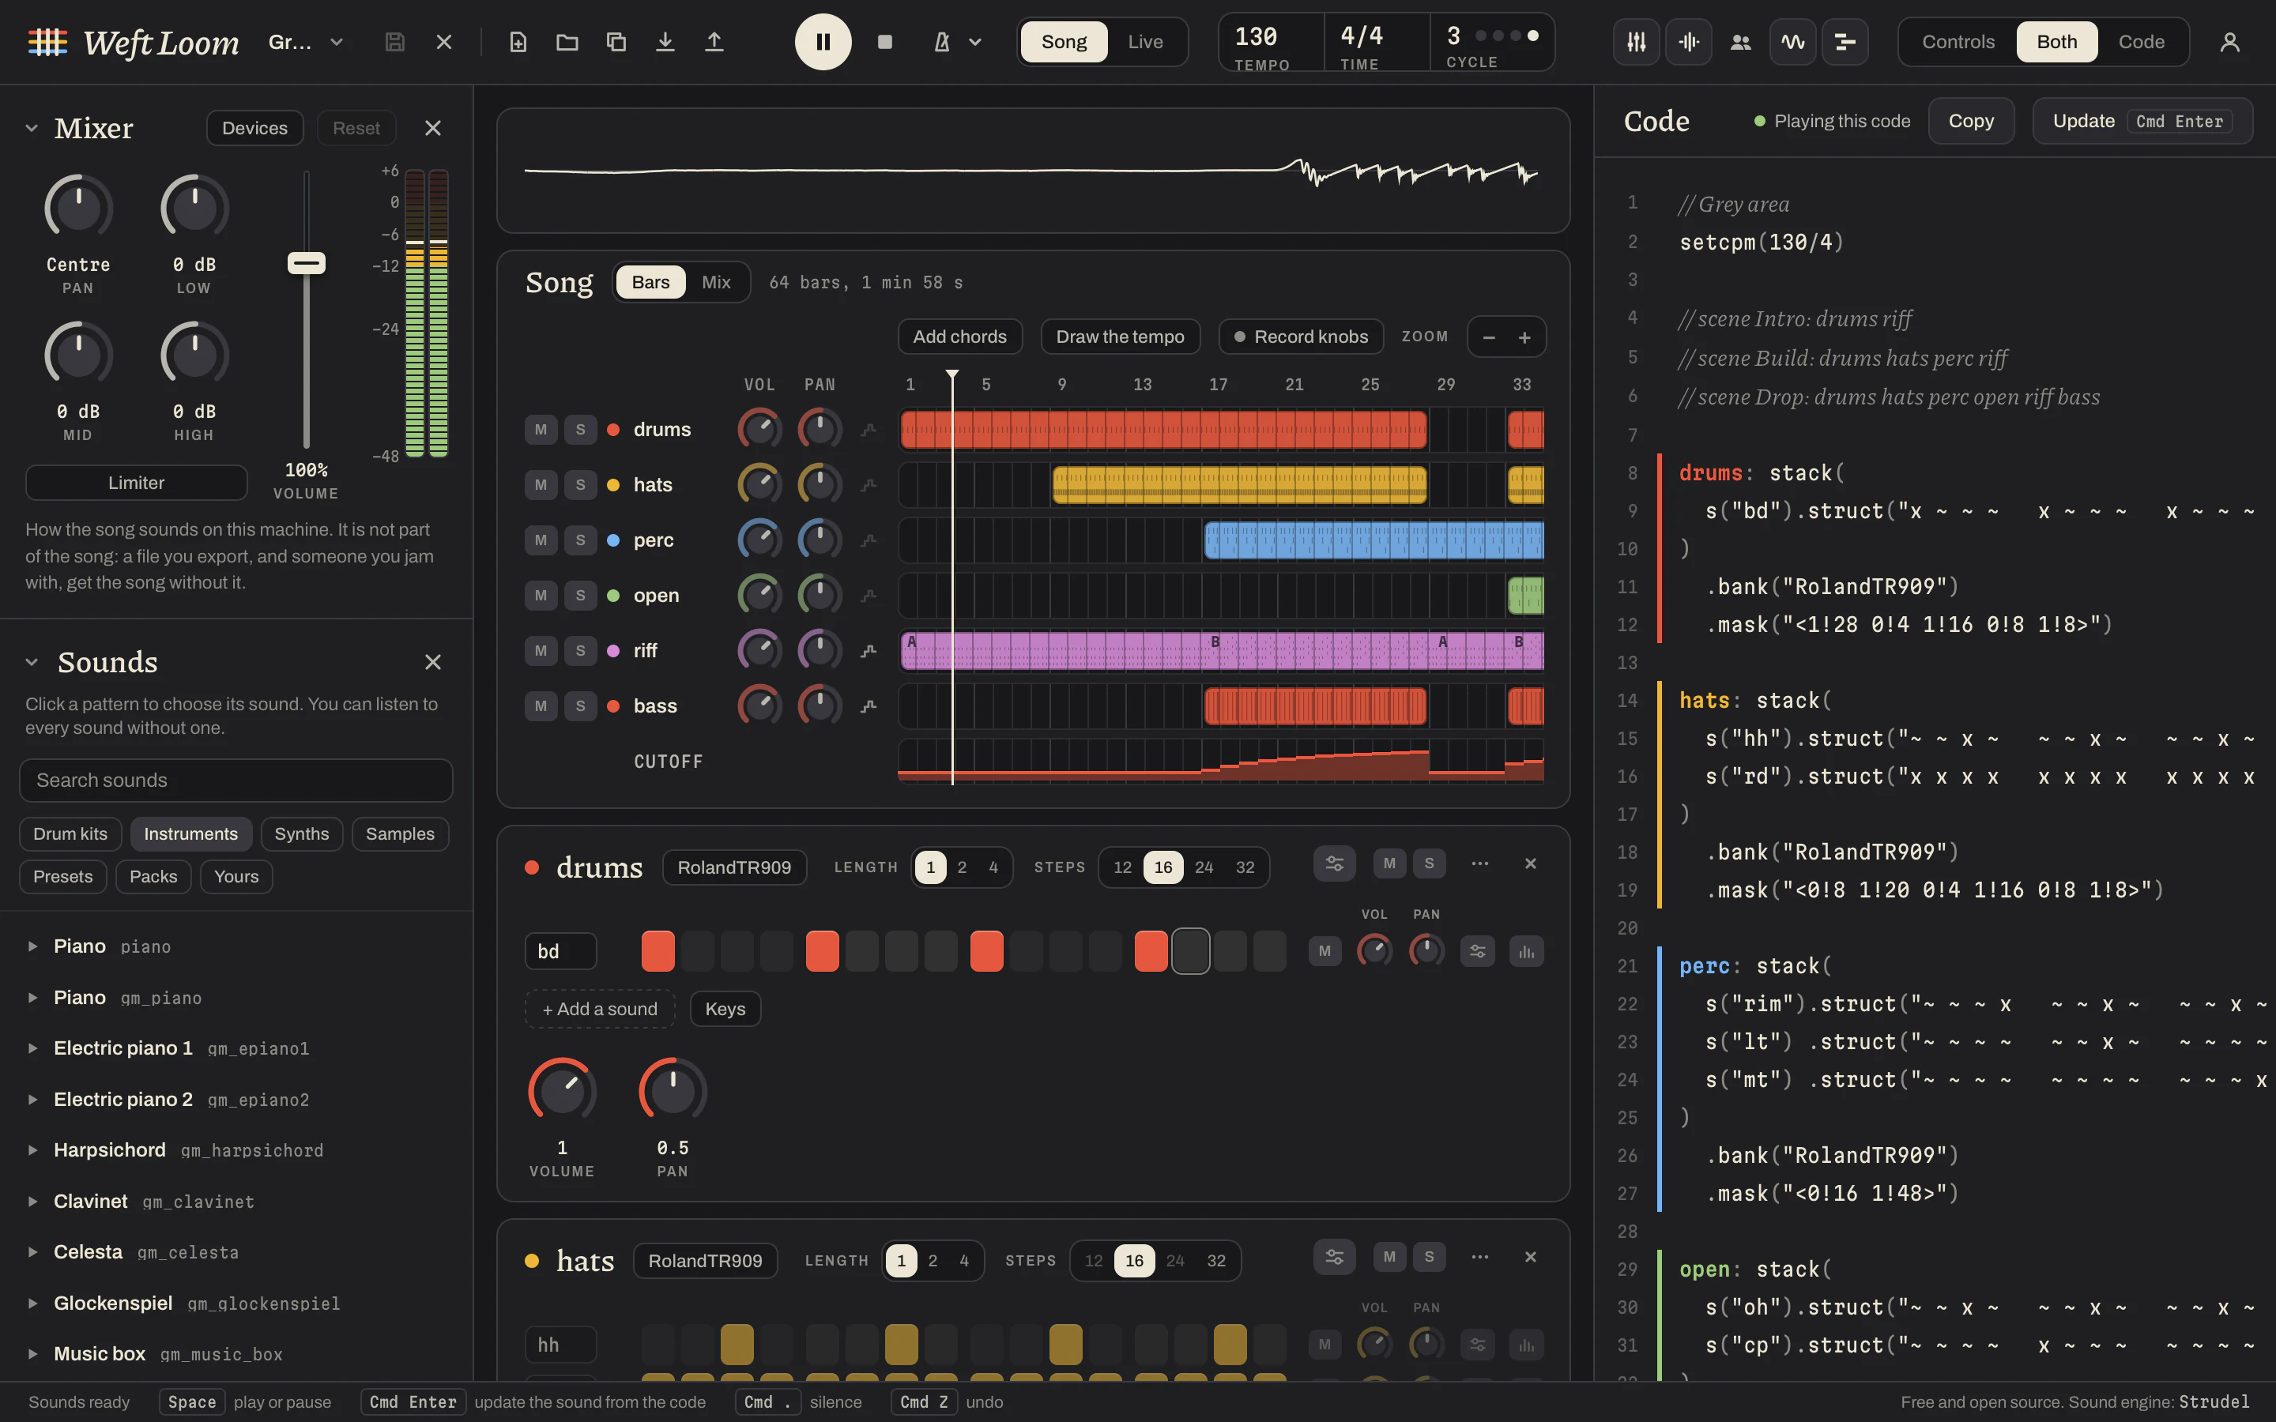
Task: Expand the Harpsichord instrument entry
Action: click(33, 1150)
